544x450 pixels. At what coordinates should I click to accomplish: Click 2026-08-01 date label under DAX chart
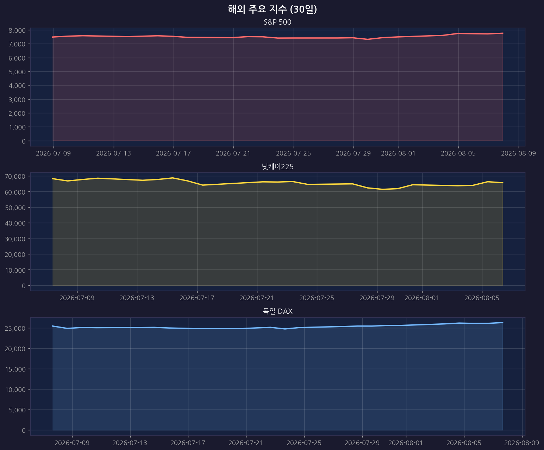tap(406, 442)
